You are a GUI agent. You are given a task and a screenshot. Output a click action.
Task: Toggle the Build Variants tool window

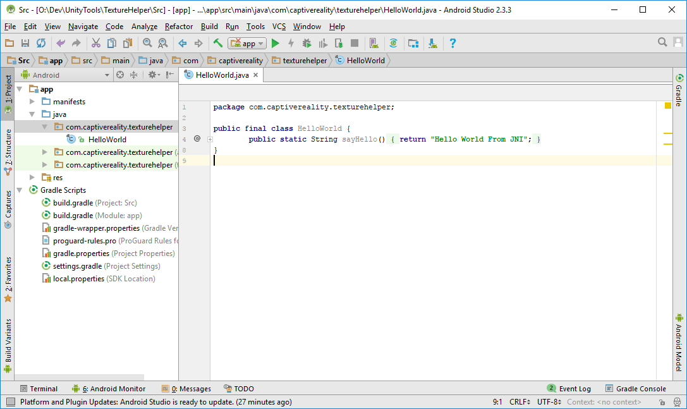click(x=8, y=346)
